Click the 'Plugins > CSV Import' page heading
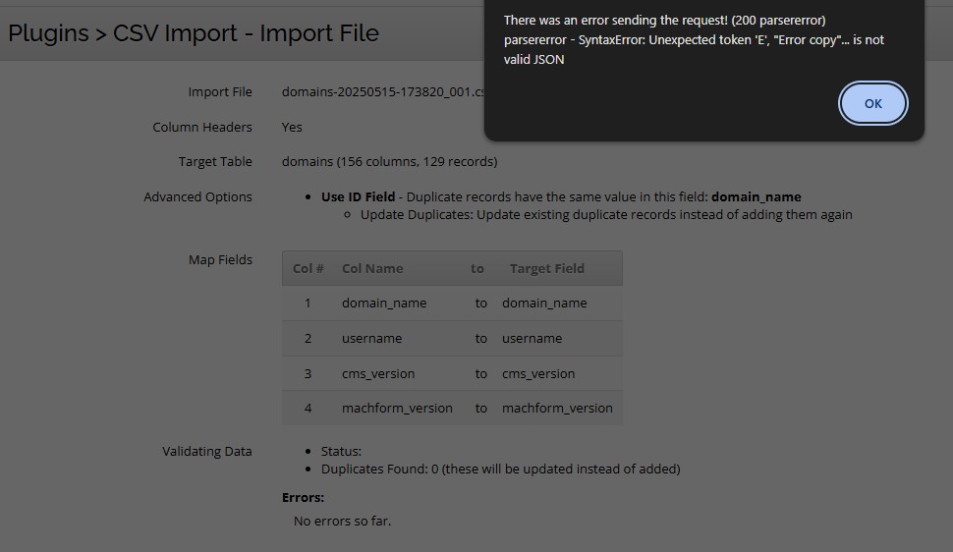The image size is (953, 552). tap(194, 33)
